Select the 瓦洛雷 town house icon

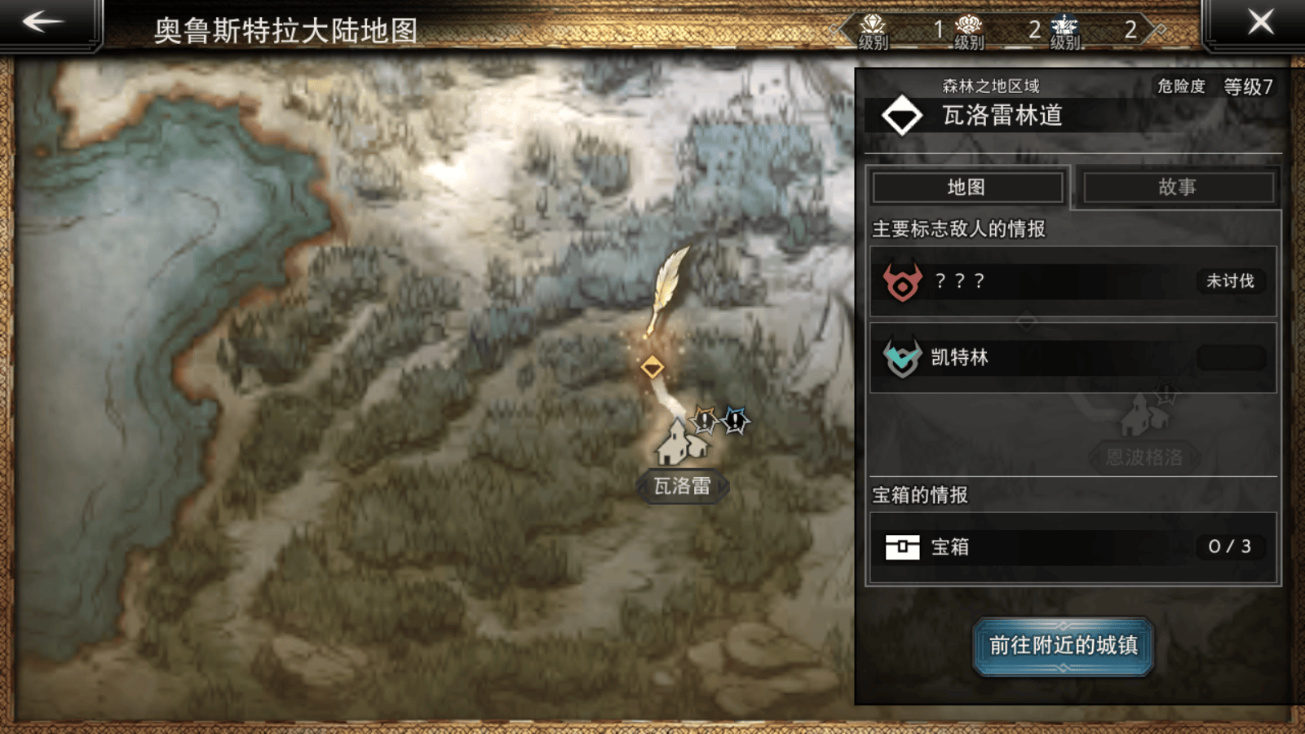(681, 443)
